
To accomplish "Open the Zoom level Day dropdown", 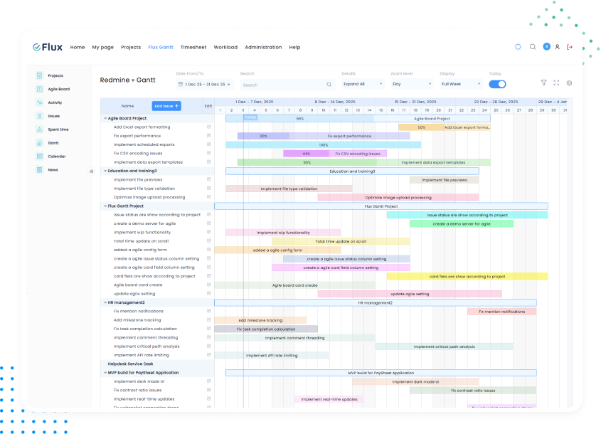I will tap(411, 84).
